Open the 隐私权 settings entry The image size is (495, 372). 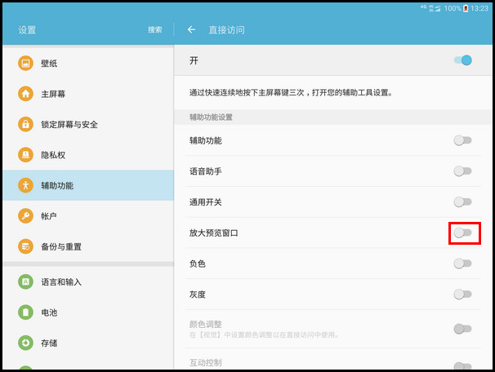pos(88,155)
